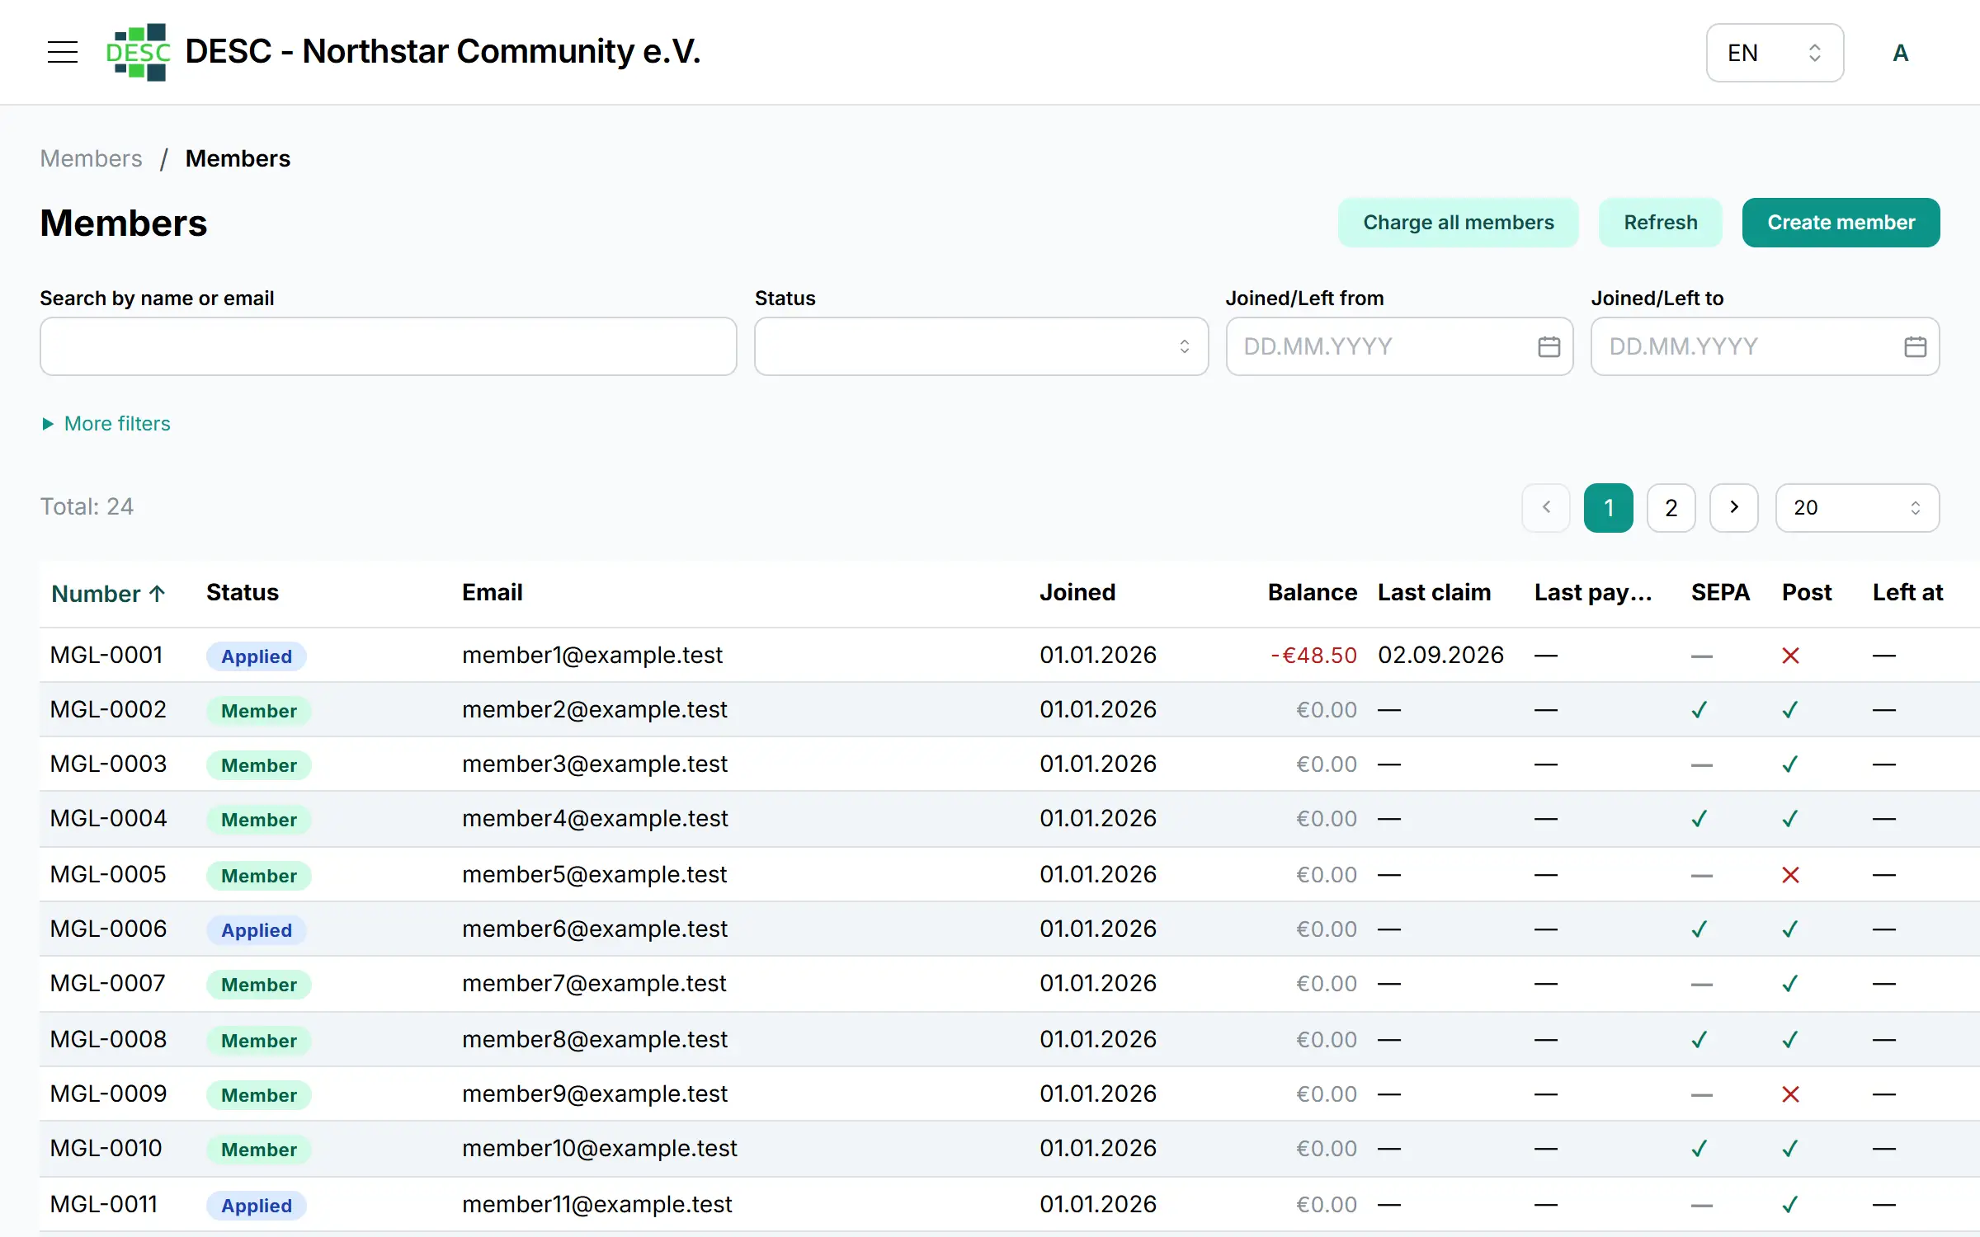Select page 1 in pagination
This screenshot has width=1980, height=1237.
click(x=1608, y=507)
